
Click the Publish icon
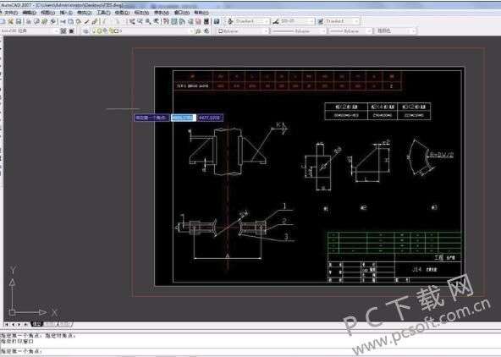tap(44, 21)
